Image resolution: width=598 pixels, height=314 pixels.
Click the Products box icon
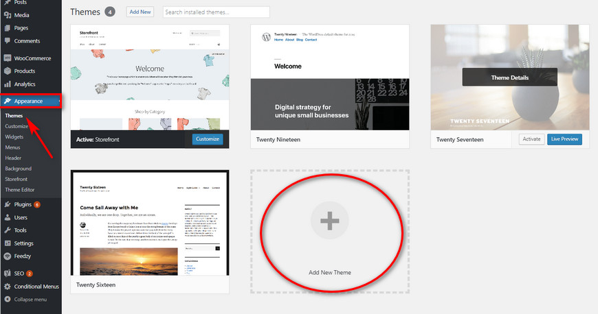[8, 71]
